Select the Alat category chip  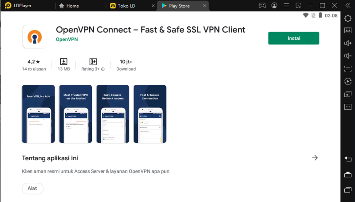coord(32,188)
